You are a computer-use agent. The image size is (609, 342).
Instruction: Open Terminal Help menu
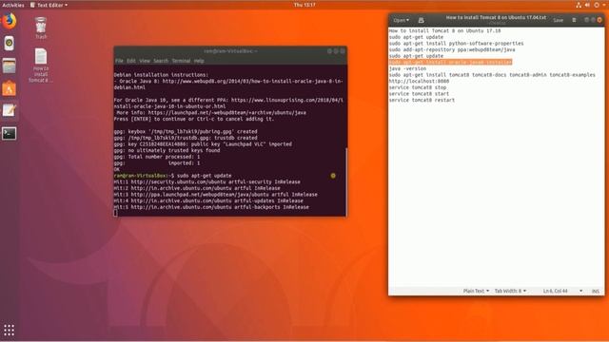pyautogui.click(x=199, y=61)
